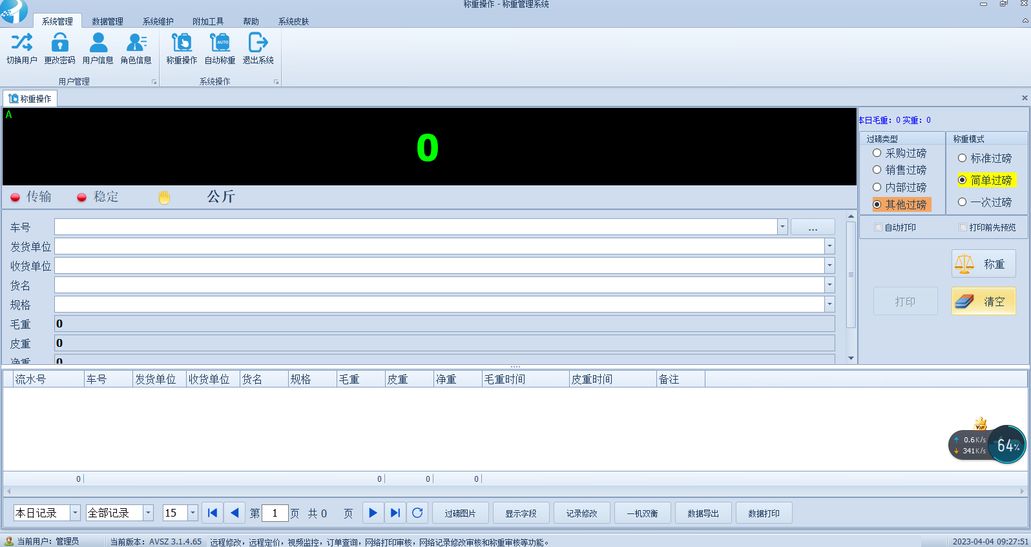Viewport: 1031px width, 547px height.
Task: Expand the 发货单位 dropdown
Action: point(829,246)
